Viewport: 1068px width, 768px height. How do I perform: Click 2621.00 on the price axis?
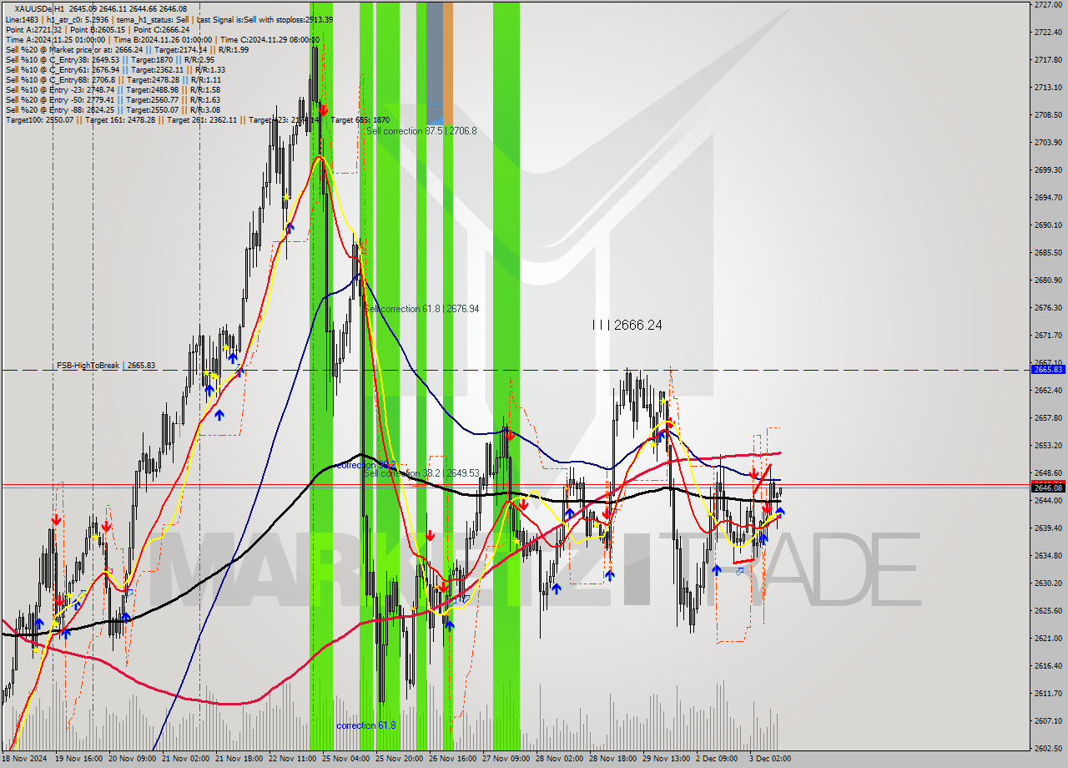pyautogui.click(x=1047, y=638)
